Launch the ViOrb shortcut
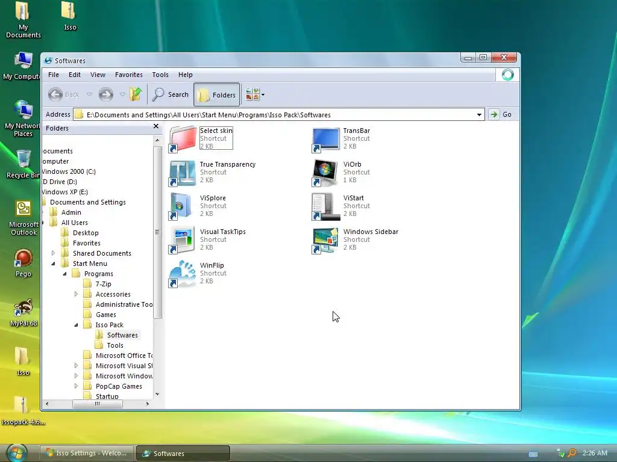Viewport: 617px width, 462px height. (341, 172)
